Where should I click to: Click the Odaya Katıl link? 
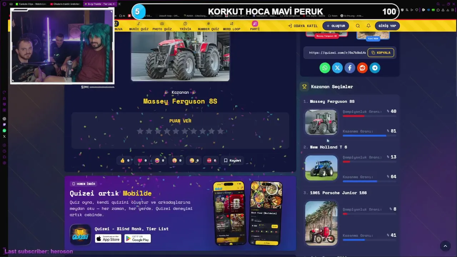point(303,26)
